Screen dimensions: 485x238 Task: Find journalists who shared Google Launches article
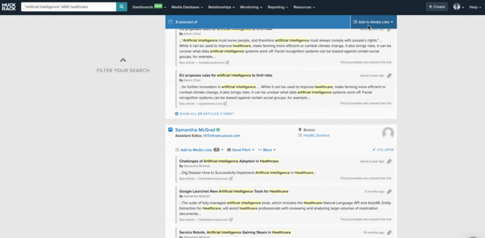click(x=366, y=220)
